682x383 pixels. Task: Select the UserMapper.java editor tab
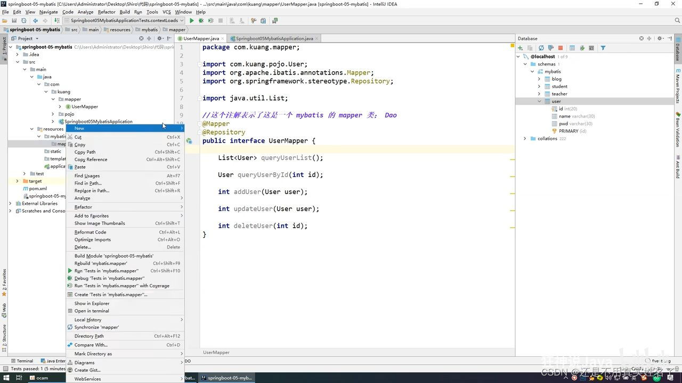pyautogui.click(x=201, y=38)
